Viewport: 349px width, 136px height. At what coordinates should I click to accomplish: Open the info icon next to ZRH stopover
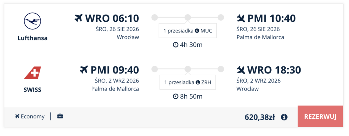(x=198, y=83)
